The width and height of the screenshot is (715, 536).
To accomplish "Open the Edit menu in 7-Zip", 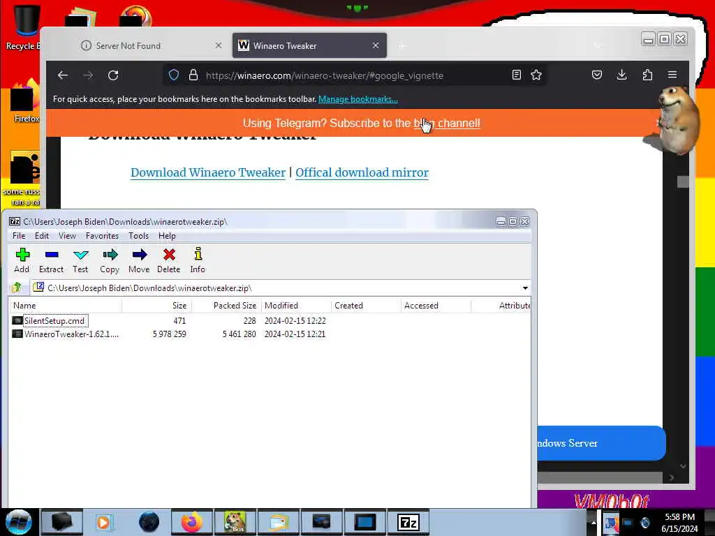I will click(x=41, y=236).
